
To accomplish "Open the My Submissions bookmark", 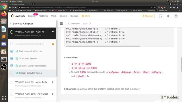I will pyautogui.click(x=79, y=10).
